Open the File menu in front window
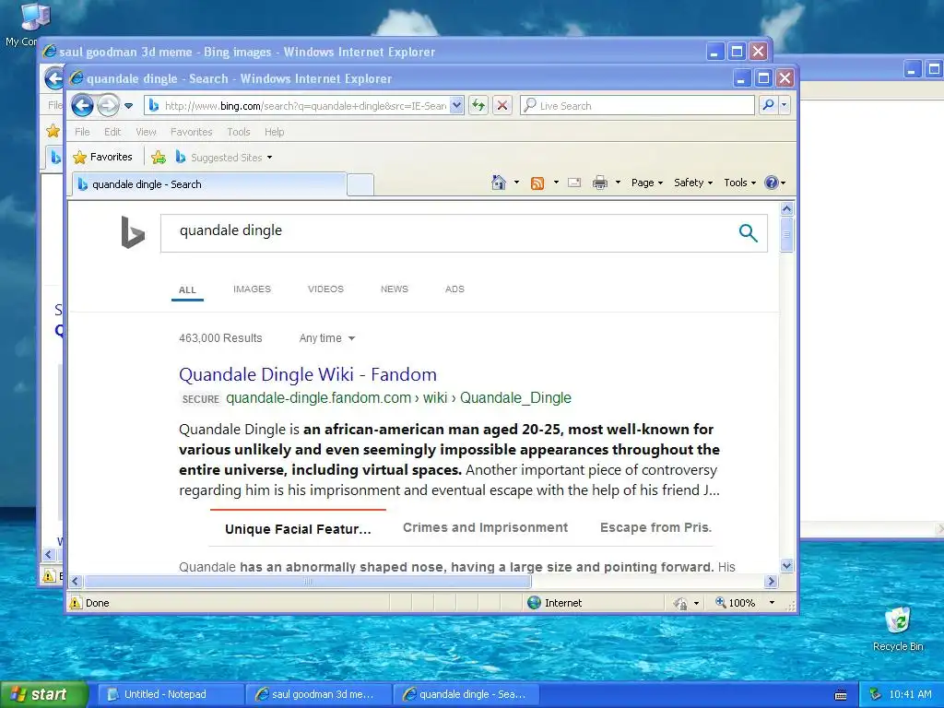The width and height of the screenshot is (944, 708). [x=82, y=132]
